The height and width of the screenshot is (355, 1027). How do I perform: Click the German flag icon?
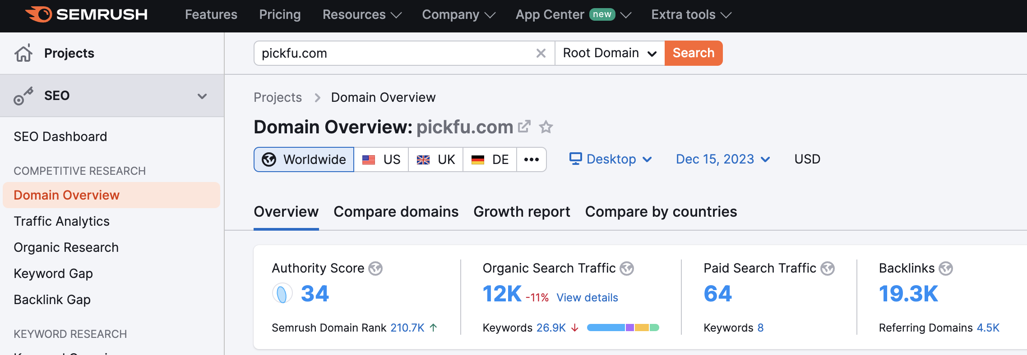coord(477,159)
